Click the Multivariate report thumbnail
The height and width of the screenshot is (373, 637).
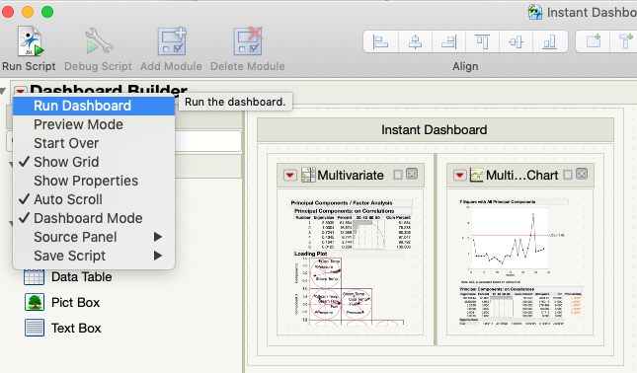[351, 261]
